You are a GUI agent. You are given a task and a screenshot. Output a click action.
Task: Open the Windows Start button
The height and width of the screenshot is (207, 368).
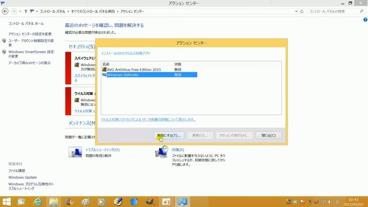coord(6,202)
